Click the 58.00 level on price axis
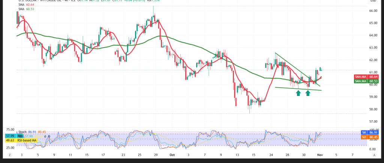 click(x=373, y=109)
